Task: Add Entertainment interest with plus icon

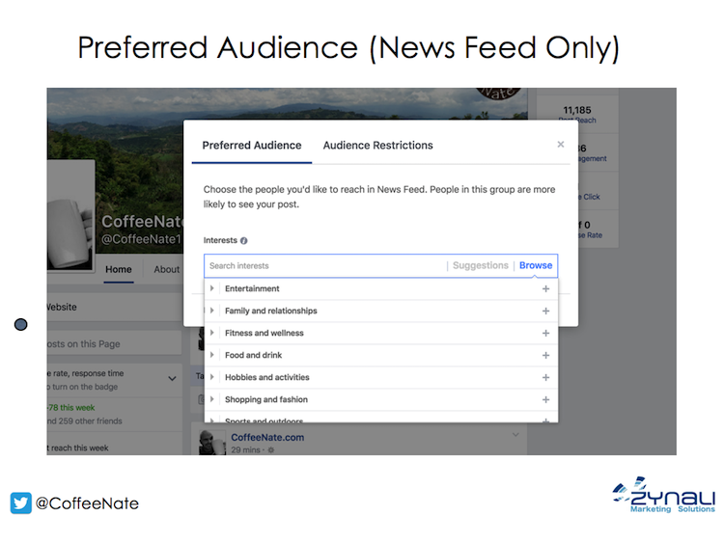Action: coord(545,288)
